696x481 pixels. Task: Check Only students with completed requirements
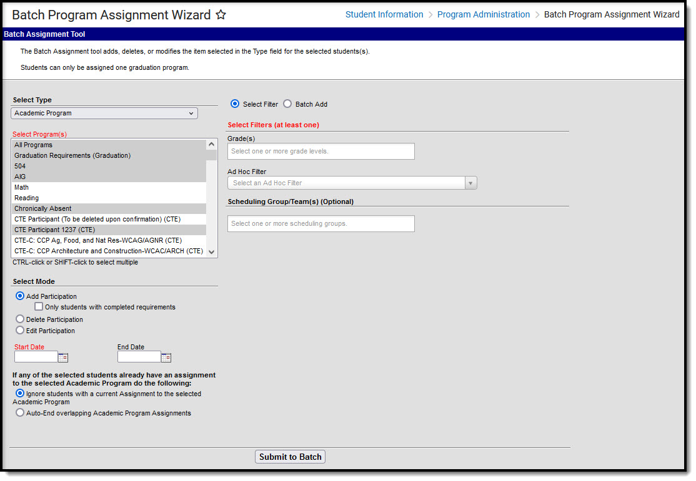click(39, 306)
